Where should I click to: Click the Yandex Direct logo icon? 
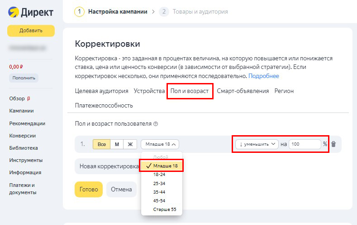click(x=14, y=12)
